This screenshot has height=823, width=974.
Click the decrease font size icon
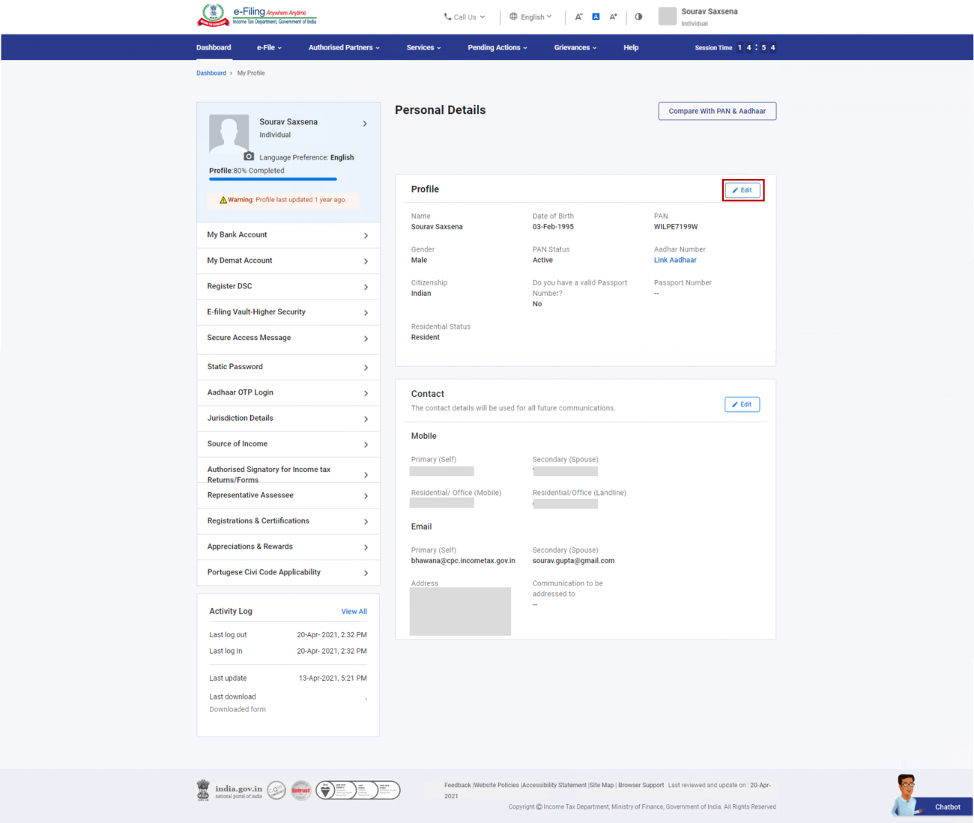pos(578,16)
